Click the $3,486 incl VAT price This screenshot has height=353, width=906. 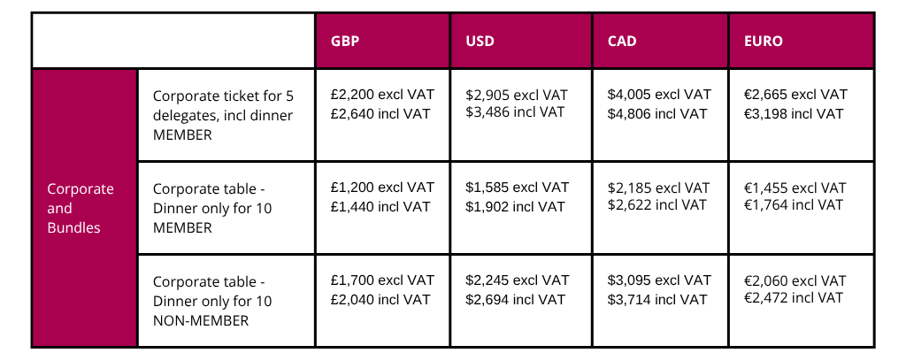(515, 112)
